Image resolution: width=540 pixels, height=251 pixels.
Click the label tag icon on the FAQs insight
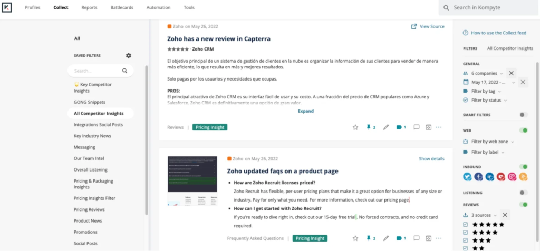399,238
